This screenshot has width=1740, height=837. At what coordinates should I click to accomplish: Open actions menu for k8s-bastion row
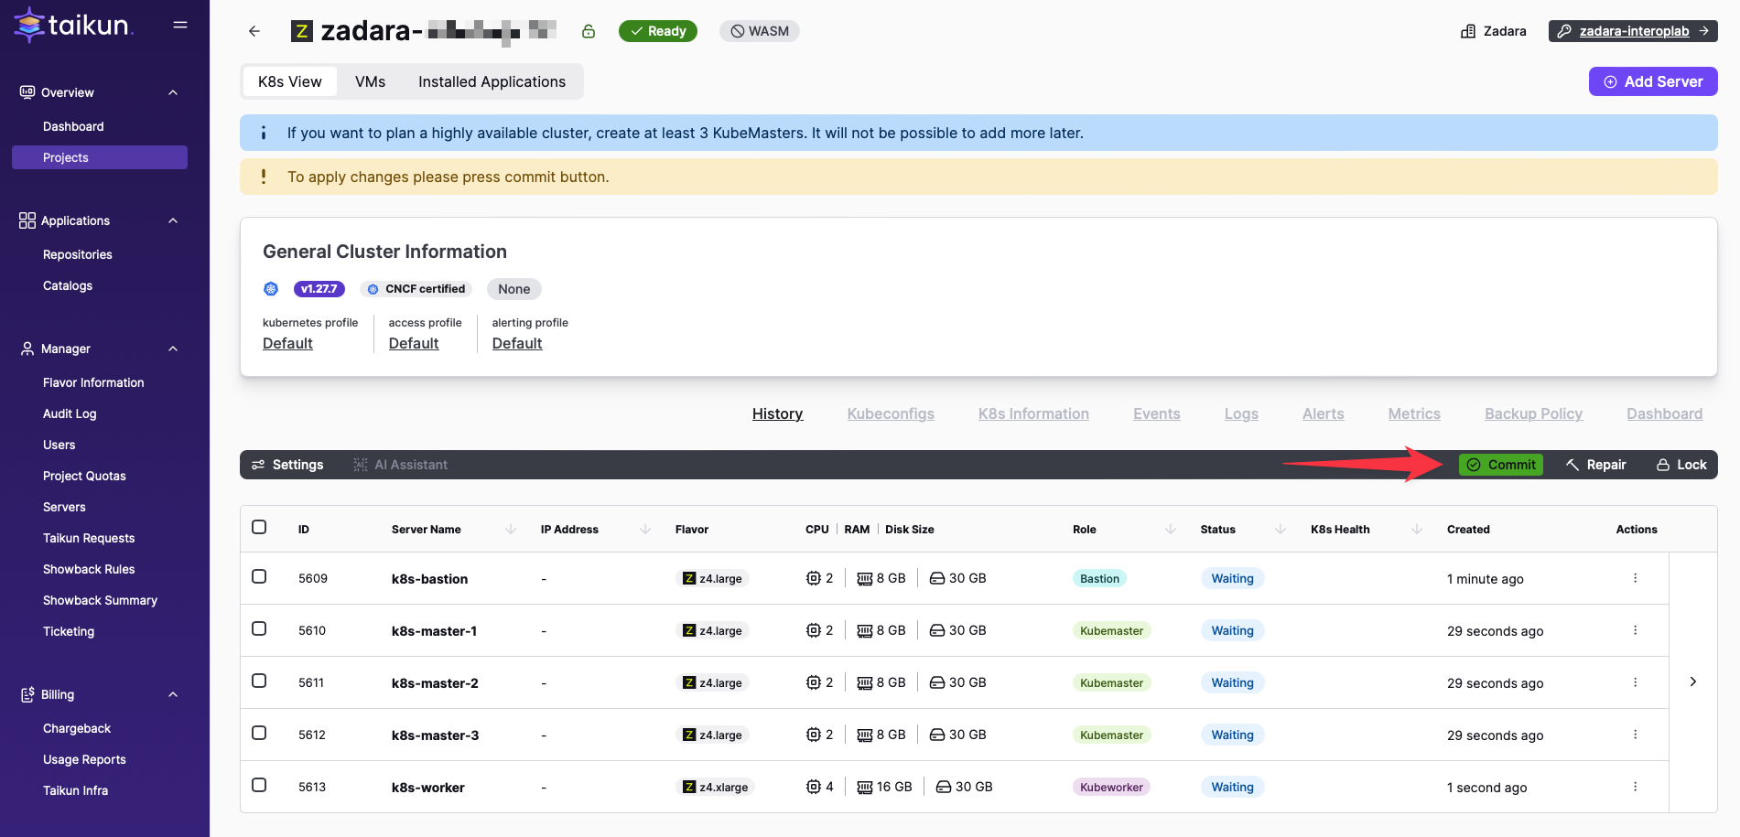pos(1635,578)
